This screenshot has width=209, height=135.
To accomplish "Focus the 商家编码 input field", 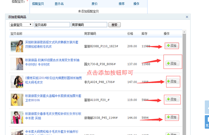I will click(89, 25).
